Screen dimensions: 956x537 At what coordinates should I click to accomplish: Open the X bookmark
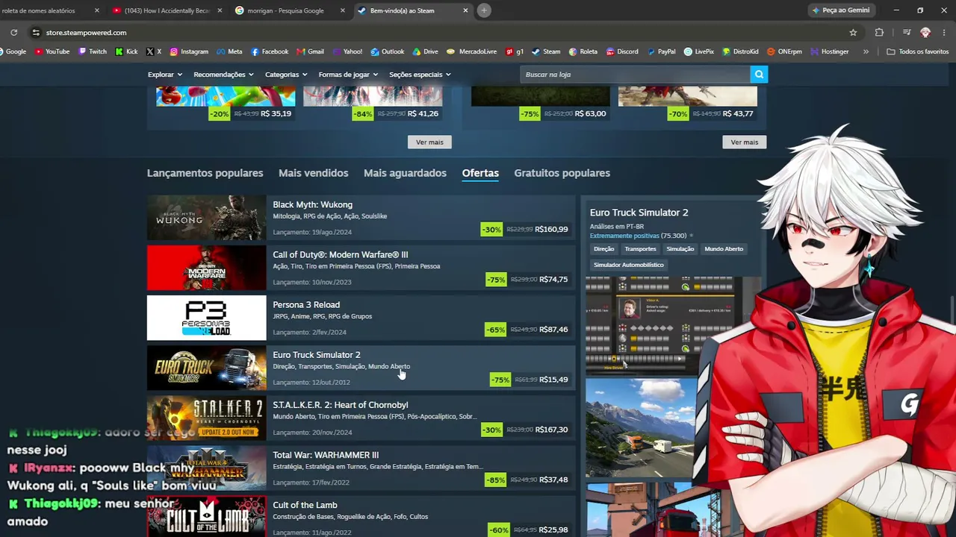(x=154, y=51)
